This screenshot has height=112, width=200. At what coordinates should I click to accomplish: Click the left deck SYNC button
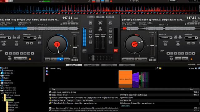(67, 59)
